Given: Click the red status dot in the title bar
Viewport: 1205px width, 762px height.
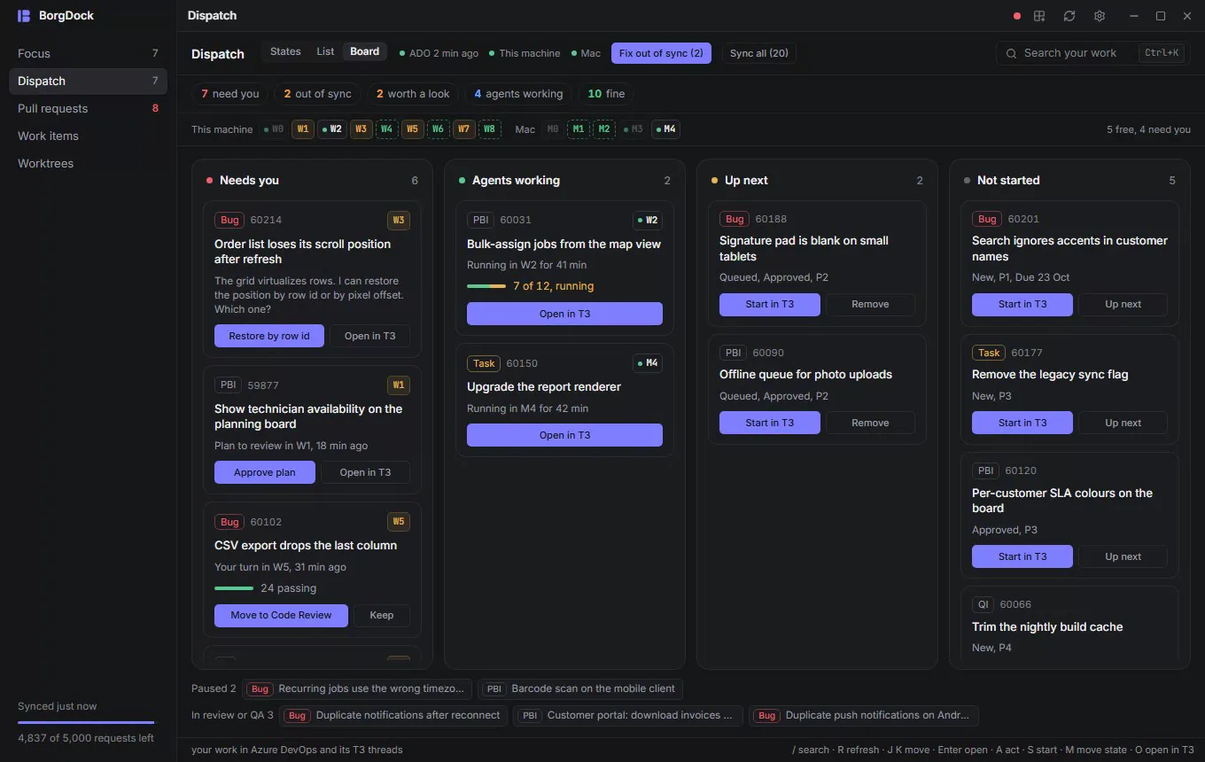Looking at the screenshot, I should coord(1017,16).
